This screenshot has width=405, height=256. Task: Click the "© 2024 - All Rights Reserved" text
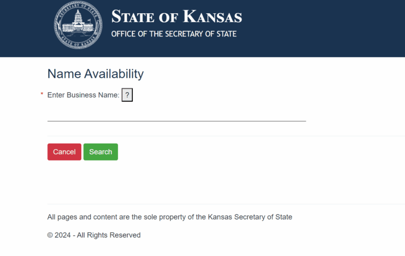click(x=94, y=235)
